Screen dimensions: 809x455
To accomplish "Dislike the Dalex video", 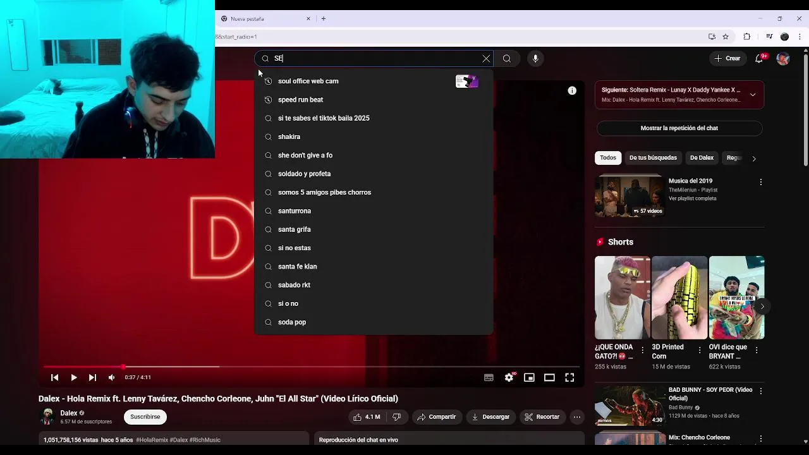I will coord(396,417).
